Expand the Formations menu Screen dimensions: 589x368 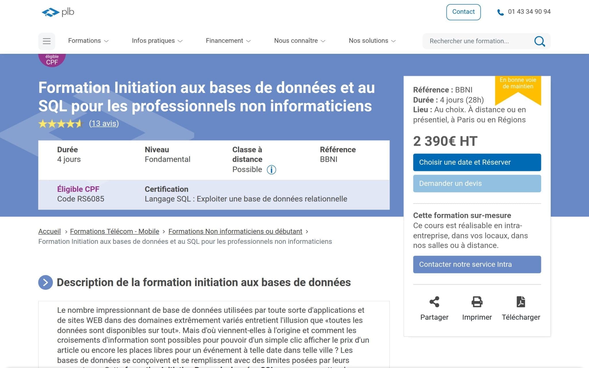click(88, 41)
